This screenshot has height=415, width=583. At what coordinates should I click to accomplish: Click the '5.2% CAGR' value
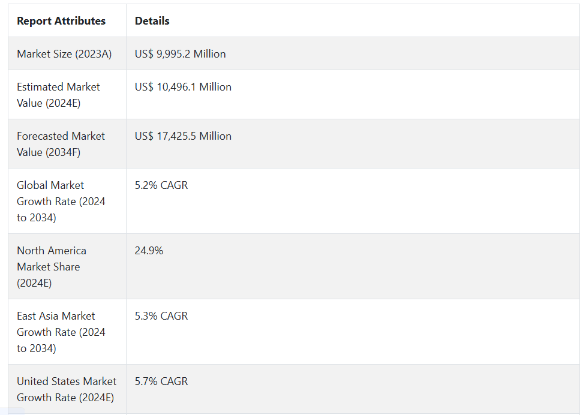[x=161, y=185]
